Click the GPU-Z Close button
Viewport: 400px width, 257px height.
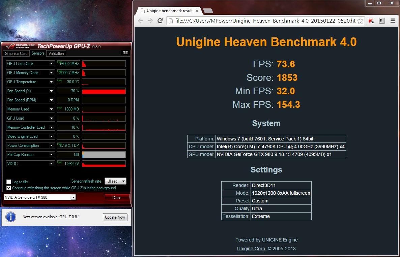pyautogui.click(x=117, y=198)
